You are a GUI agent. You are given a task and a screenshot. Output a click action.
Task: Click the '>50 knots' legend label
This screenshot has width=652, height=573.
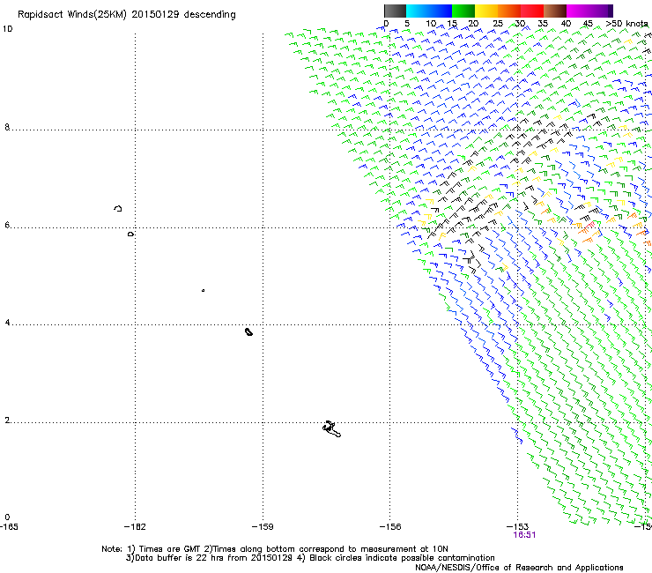click(626, 24)
